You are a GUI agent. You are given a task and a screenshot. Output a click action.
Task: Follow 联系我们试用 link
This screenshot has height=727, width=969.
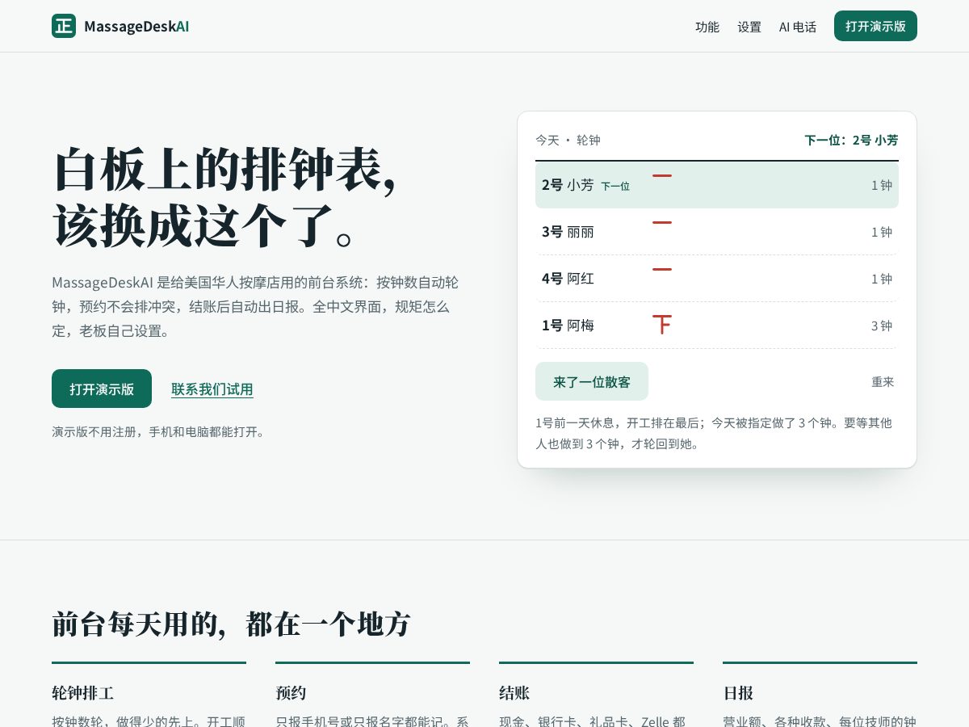pos(212,389)
